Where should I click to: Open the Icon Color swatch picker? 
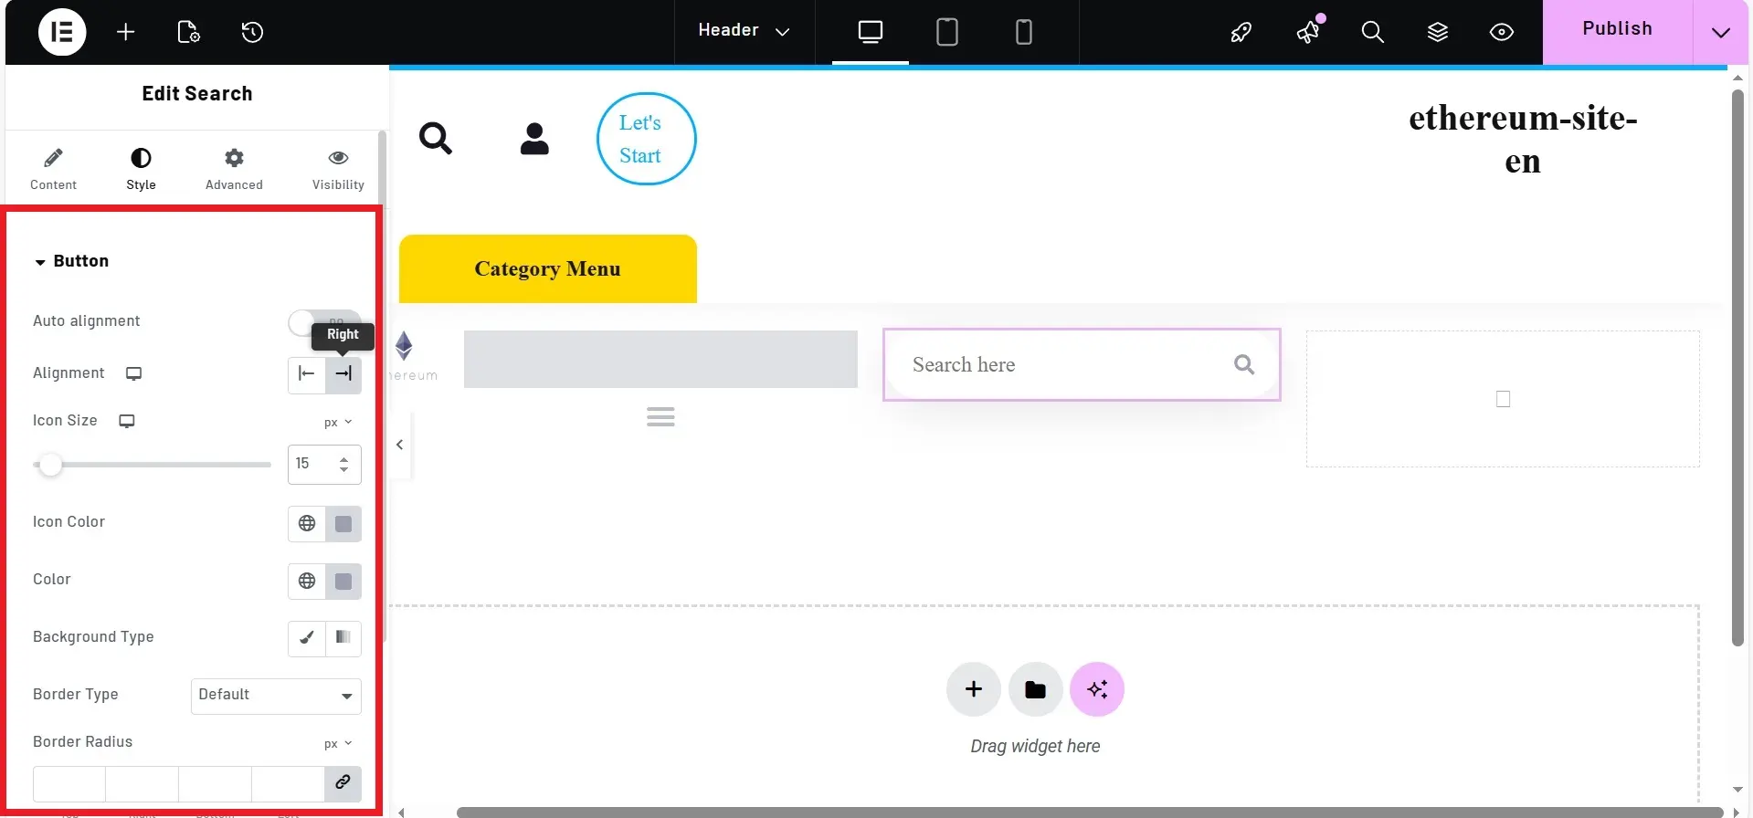343,524
